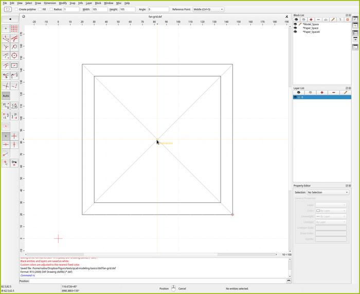Add a new block in Block List
This screenshot has height=294, width=360.
311,20
